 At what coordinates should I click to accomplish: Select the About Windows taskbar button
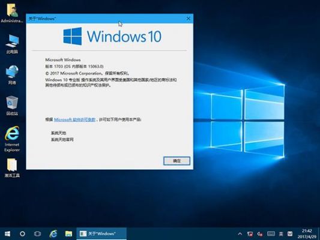pos(101,233)
